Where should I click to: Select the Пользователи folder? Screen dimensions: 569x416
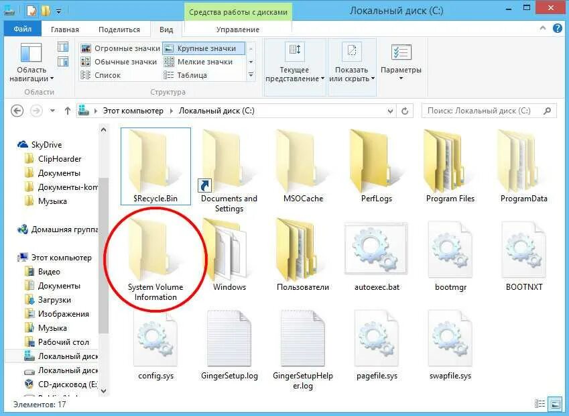pos(303,255)
